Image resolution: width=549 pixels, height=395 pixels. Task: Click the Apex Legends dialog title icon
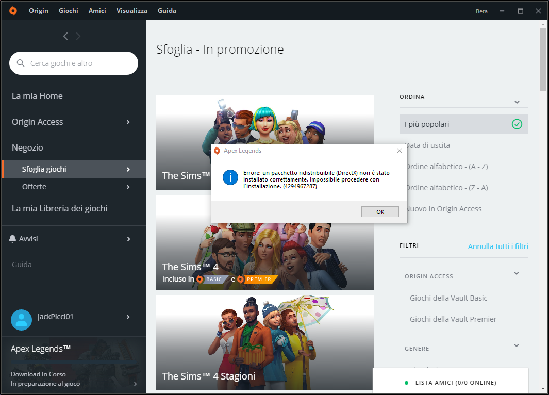pos(217,151)
